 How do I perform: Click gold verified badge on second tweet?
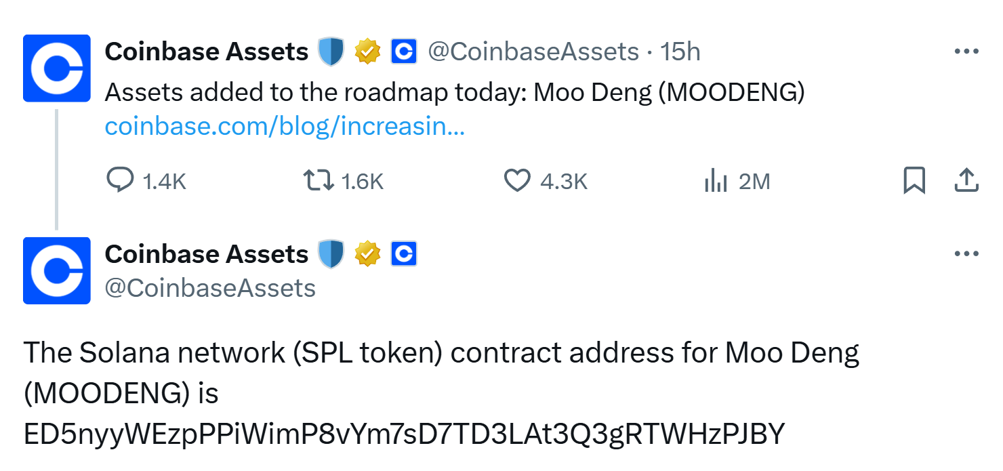(367, 254)
